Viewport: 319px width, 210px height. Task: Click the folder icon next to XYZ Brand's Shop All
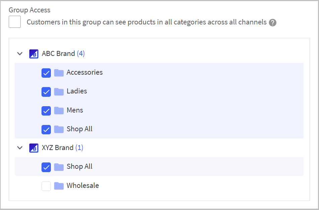point(59,166)
